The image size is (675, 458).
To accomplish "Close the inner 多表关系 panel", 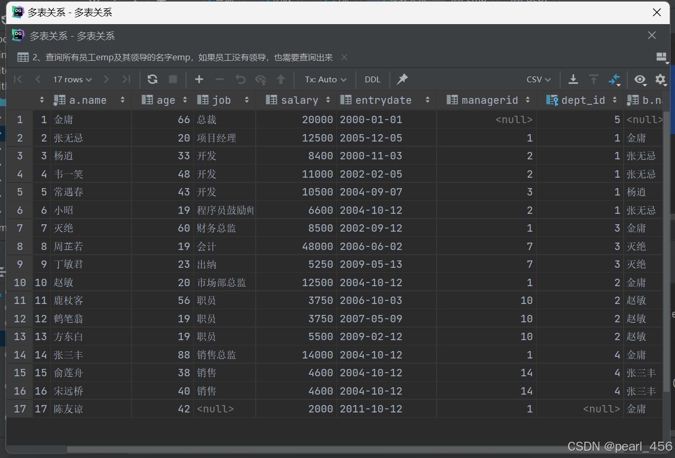I will click(652, 35).
